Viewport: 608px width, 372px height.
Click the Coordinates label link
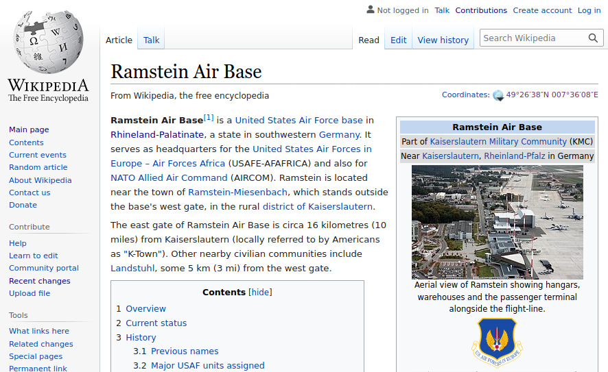465,95
